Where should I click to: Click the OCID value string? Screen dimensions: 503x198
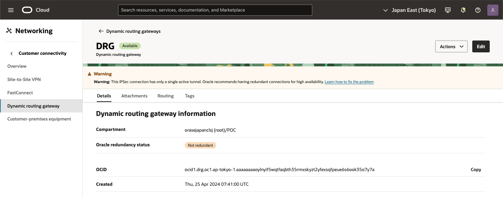click(x=279, y=170)
